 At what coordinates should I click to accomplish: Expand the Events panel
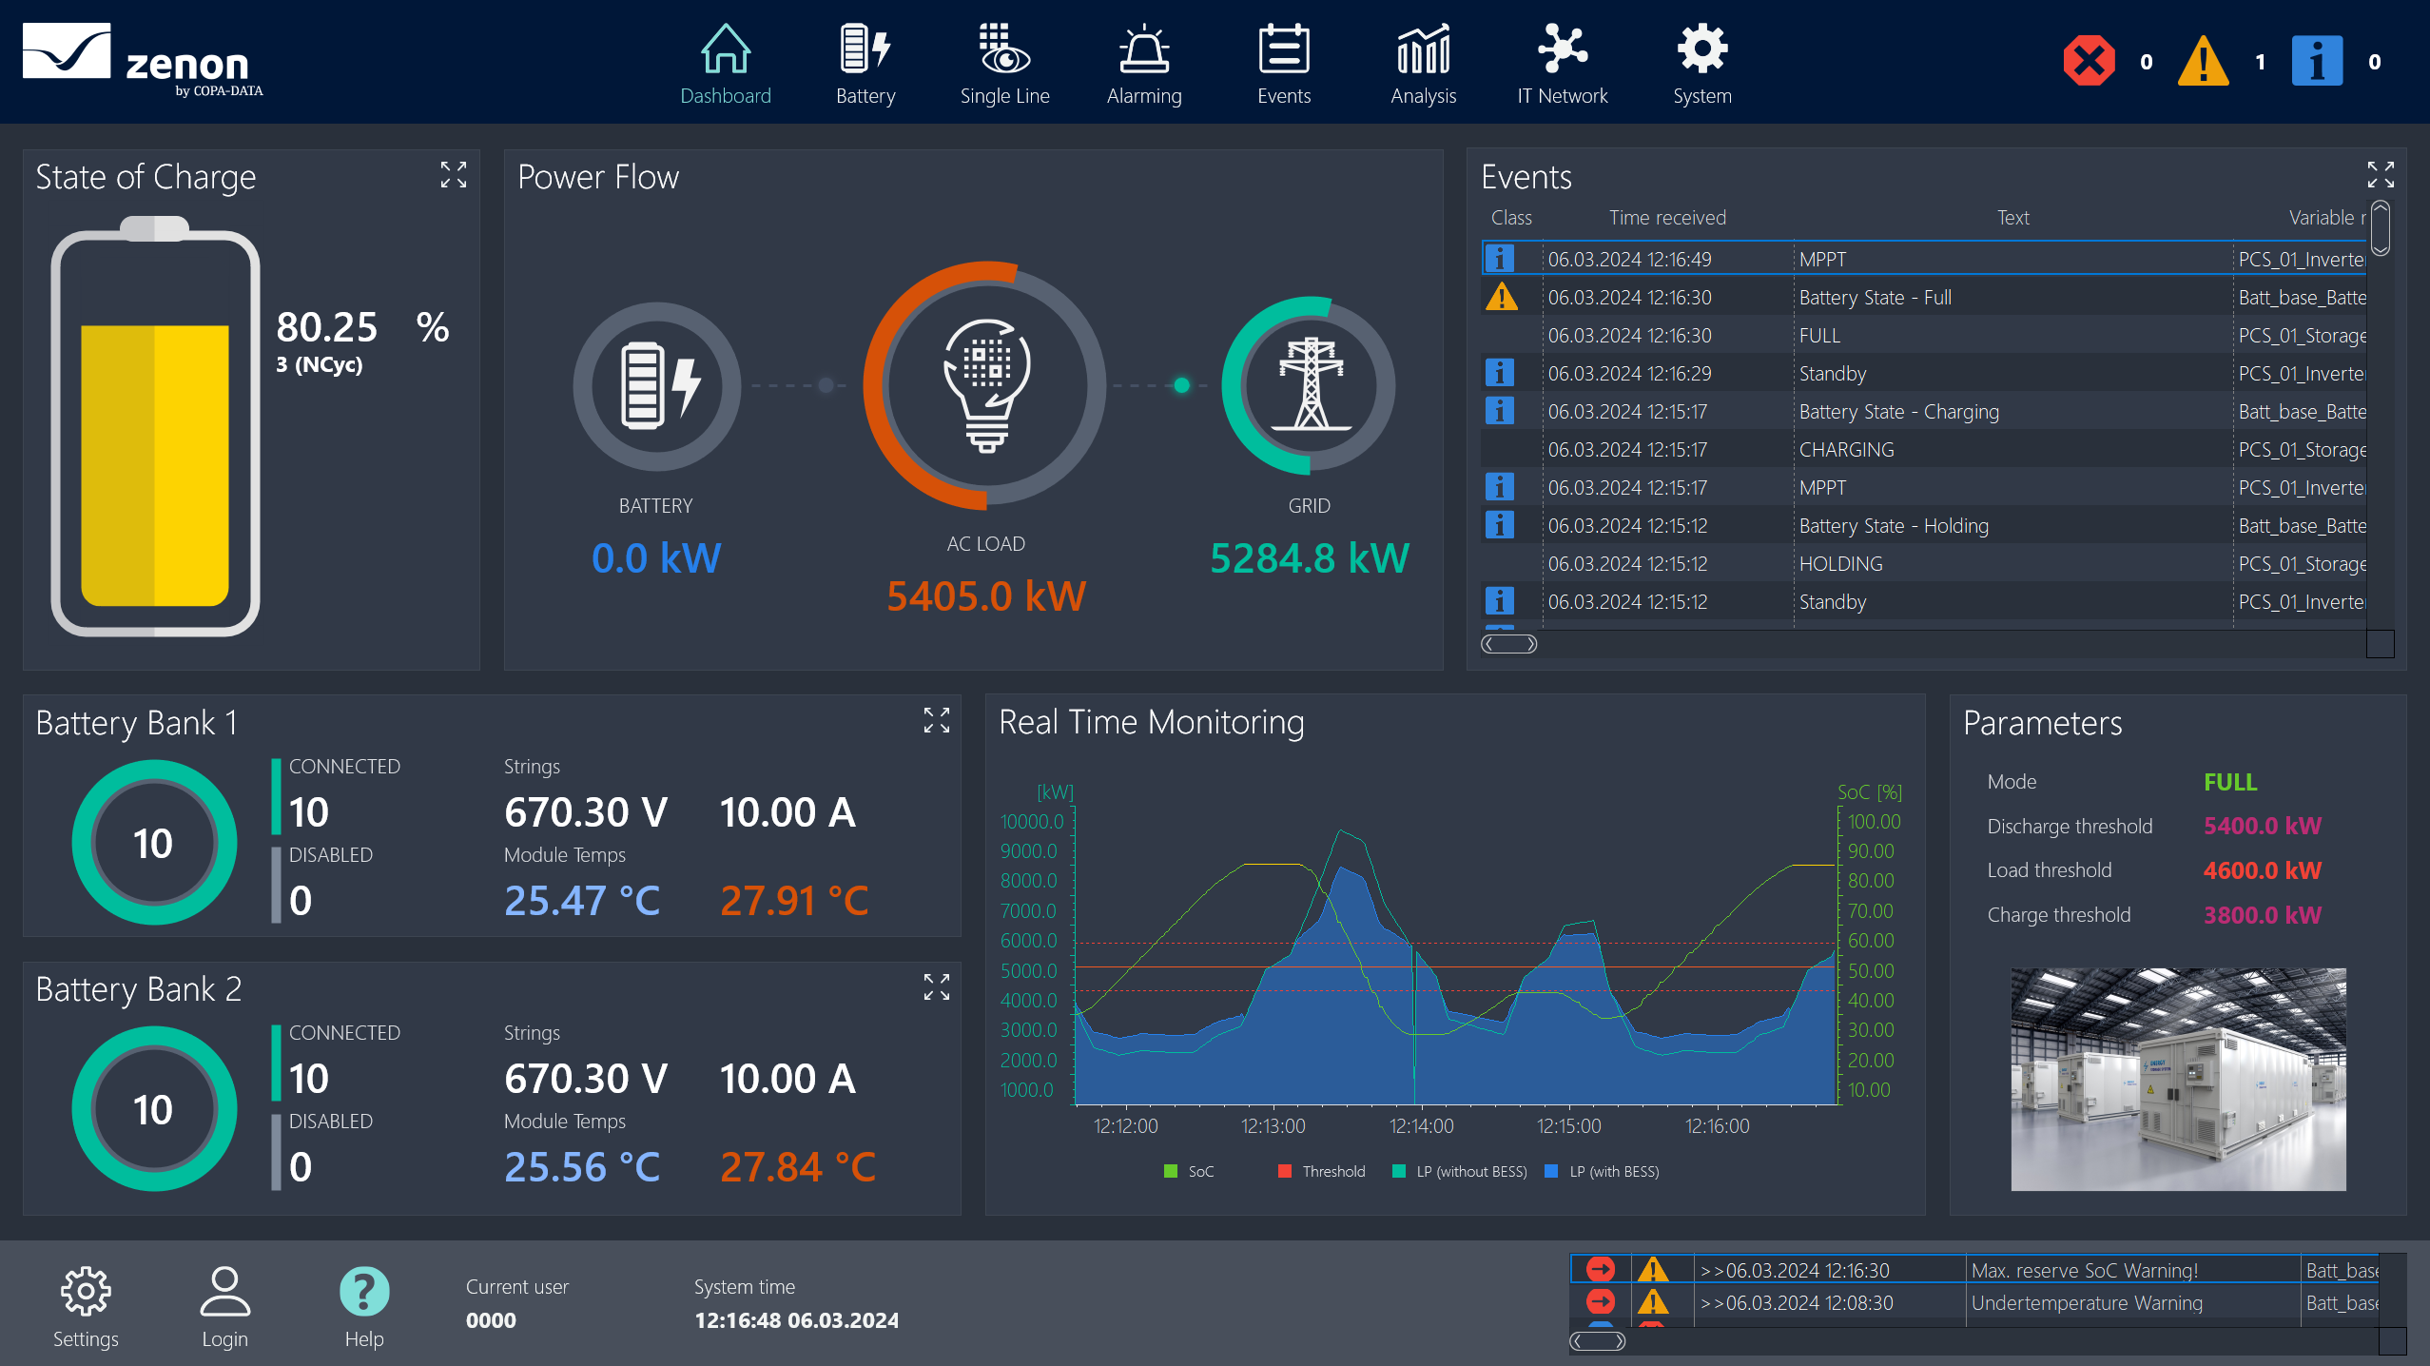click(x=2381, y=175)
